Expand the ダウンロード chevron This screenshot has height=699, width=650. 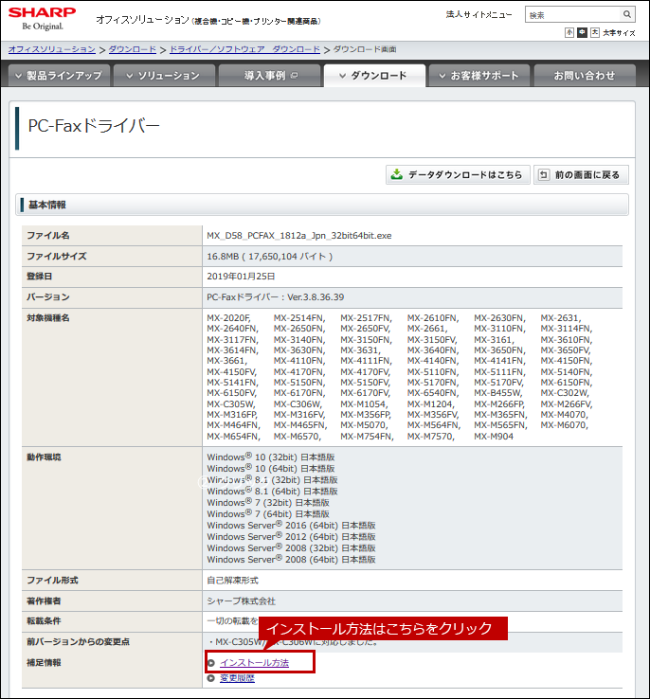[342, 76]
